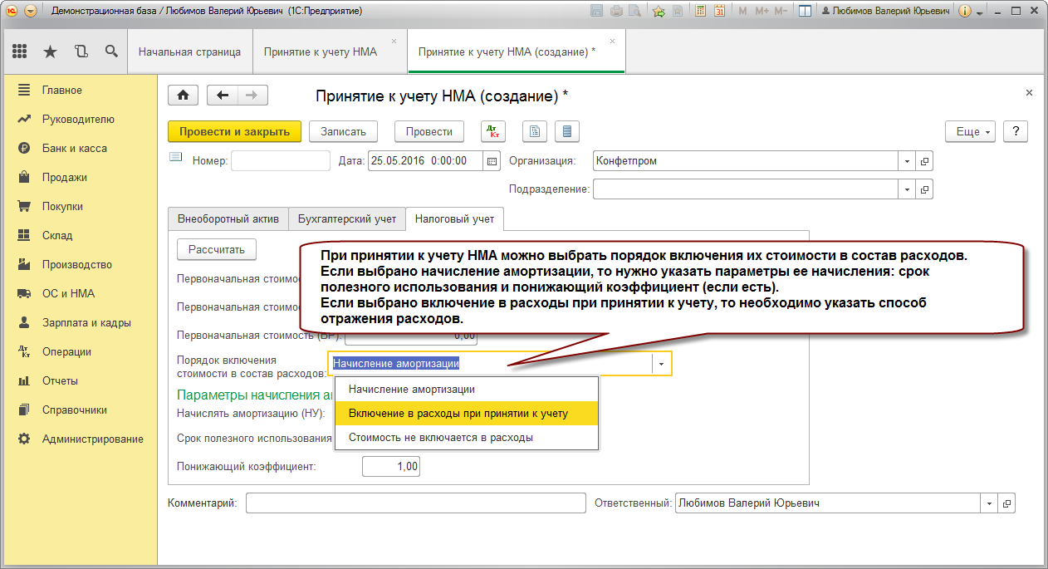This screenshot has width=1048, height=569.
Task: Open the history icon in top panel
Action: pyautogui.click(x=81, y=52)
